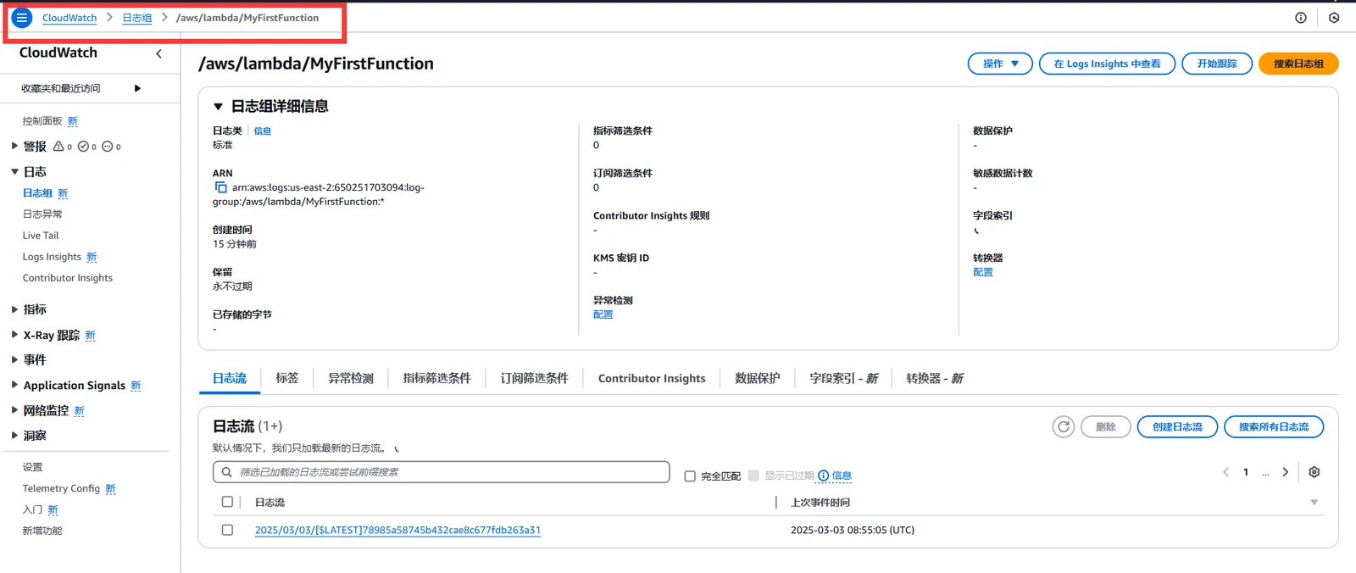
Task: Expand the 洞察 insights section
Action: [14, 435]
